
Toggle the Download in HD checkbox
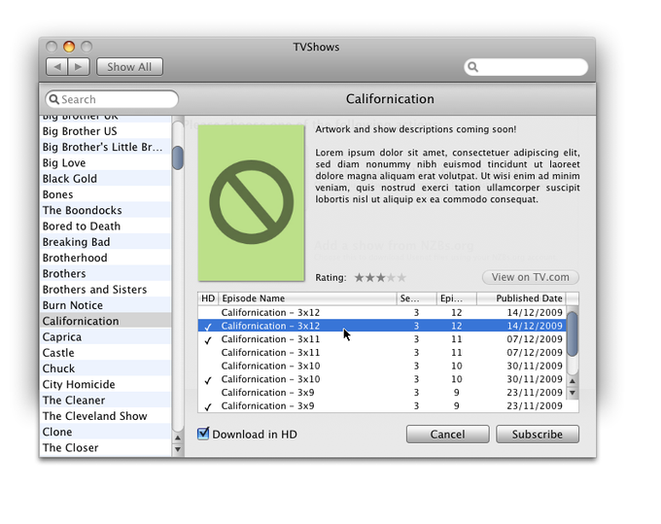[x=203, y=434]
